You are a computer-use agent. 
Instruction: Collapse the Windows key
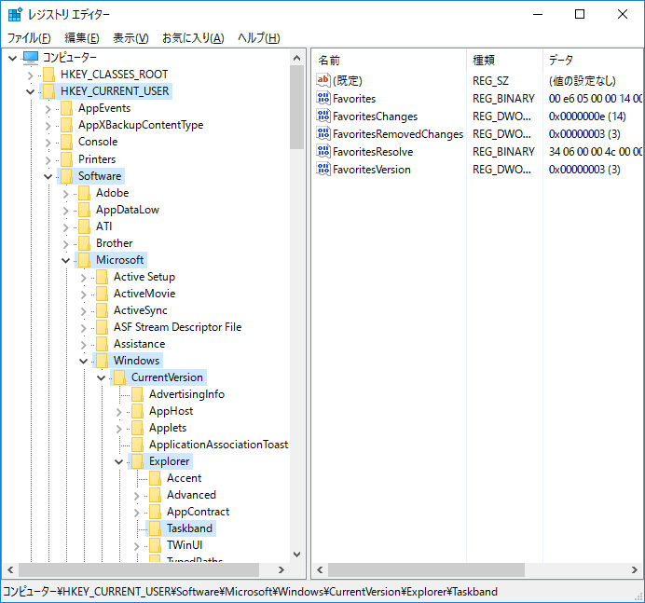pos(84,361)
